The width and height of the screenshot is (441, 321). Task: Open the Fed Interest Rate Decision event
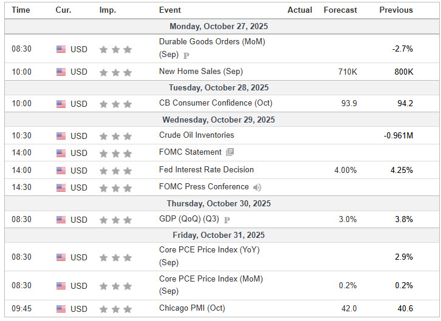pyautogui.click(x=207, y=170)
